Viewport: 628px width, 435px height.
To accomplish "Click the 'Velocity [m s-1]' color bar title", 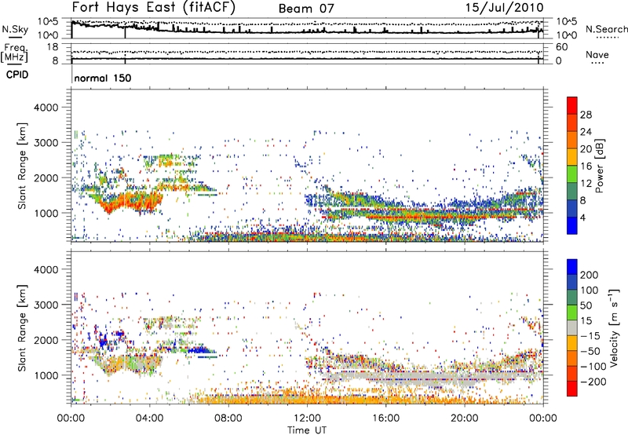I will coord(614,327).
